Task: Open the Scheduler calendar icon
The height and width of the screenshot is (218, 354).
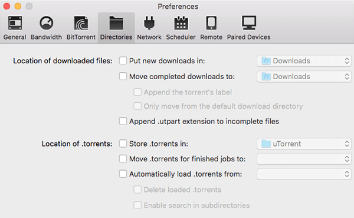Action: click(x=181, y=23)
